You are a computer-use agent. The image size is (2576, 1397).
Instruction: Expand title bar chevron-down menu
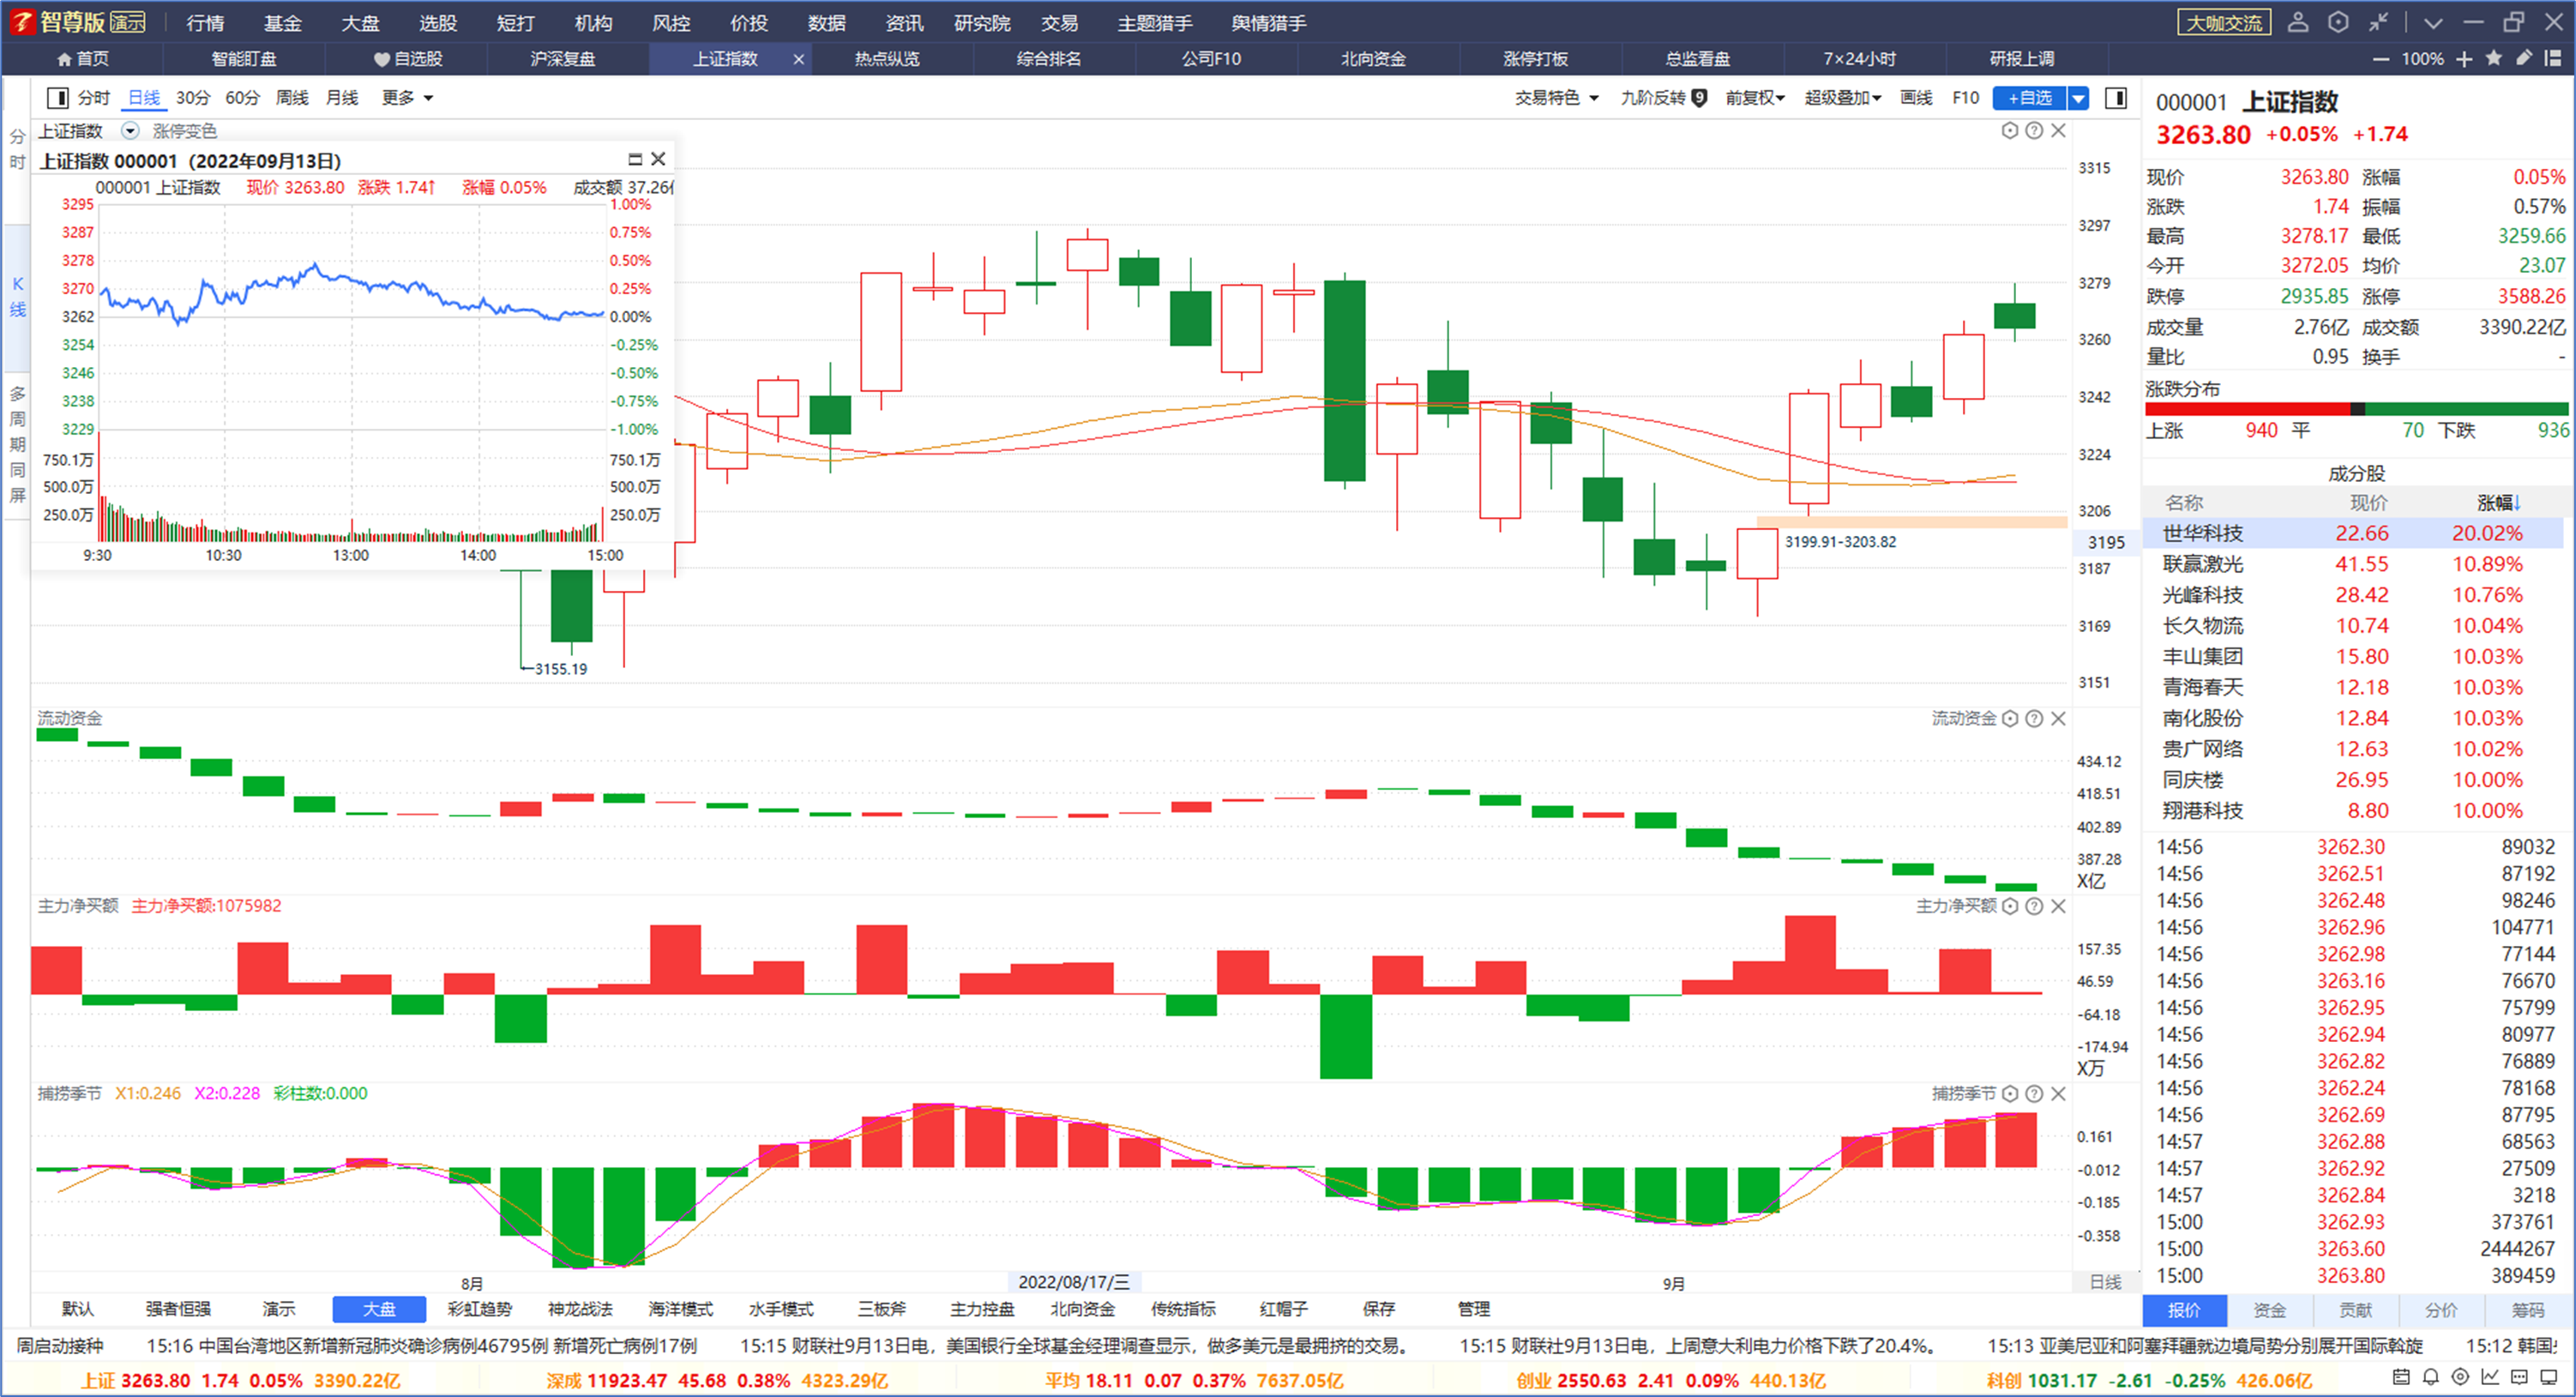pyautogui.click(x=2433, y=22)
